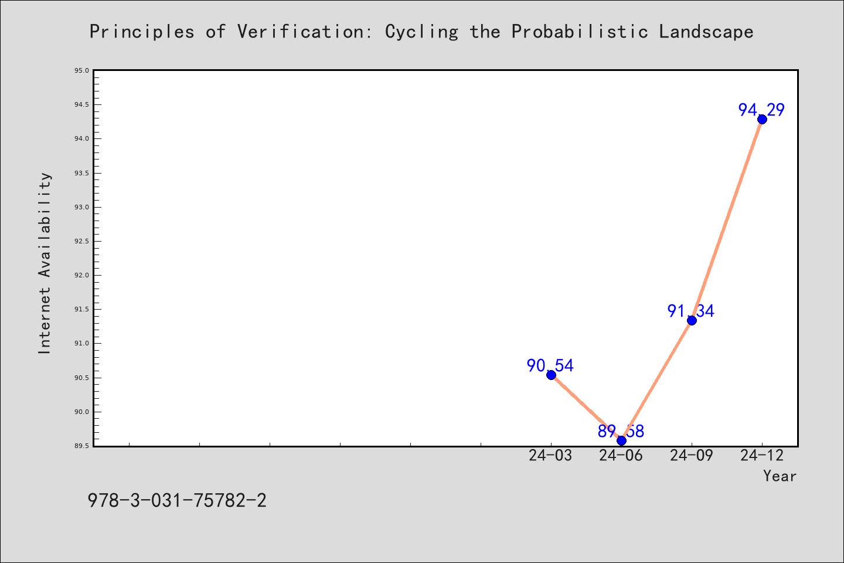Select the 94.29 value label
Viewport: 844px width, 563px height.
761,110
